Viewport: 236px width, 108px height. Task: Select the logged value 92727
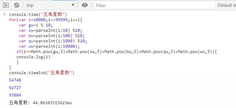(15, 88)
